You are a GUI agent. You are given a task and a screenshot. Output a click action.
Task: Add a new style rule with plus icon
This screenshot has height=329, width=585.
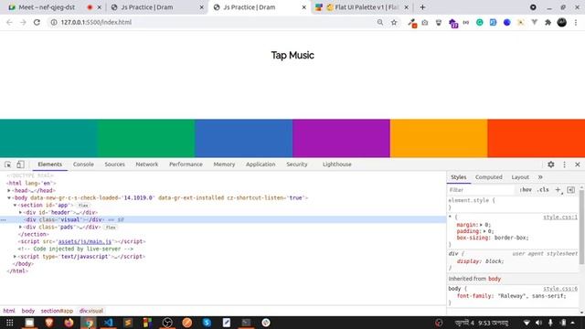click(558, 190)
